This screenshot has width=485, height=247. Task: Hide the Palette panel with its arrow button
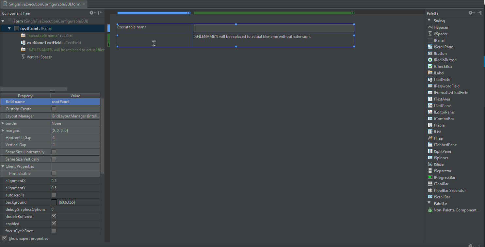tap(480, 13)
